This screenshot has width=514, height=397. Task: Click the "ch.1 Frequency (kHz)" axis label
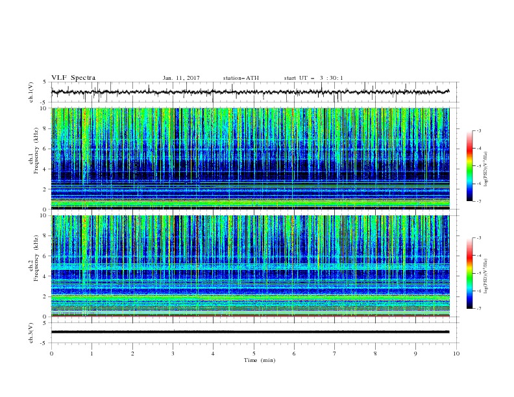click(34, 151)
